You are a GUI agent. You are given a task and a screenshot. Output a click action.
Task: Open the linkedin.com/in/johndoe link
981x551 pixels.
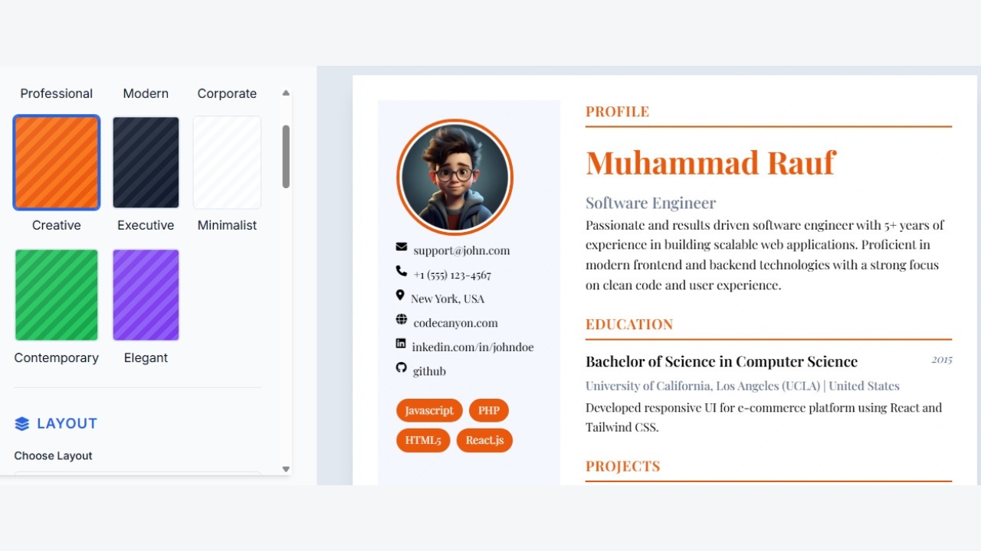click(472, 347)
